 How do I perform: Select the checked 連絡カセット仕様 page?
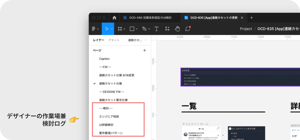click(x=111, y=83)
